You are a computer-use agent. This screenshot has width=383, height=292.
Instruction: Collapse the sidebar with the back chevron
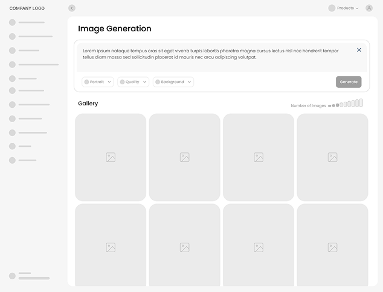72,8
